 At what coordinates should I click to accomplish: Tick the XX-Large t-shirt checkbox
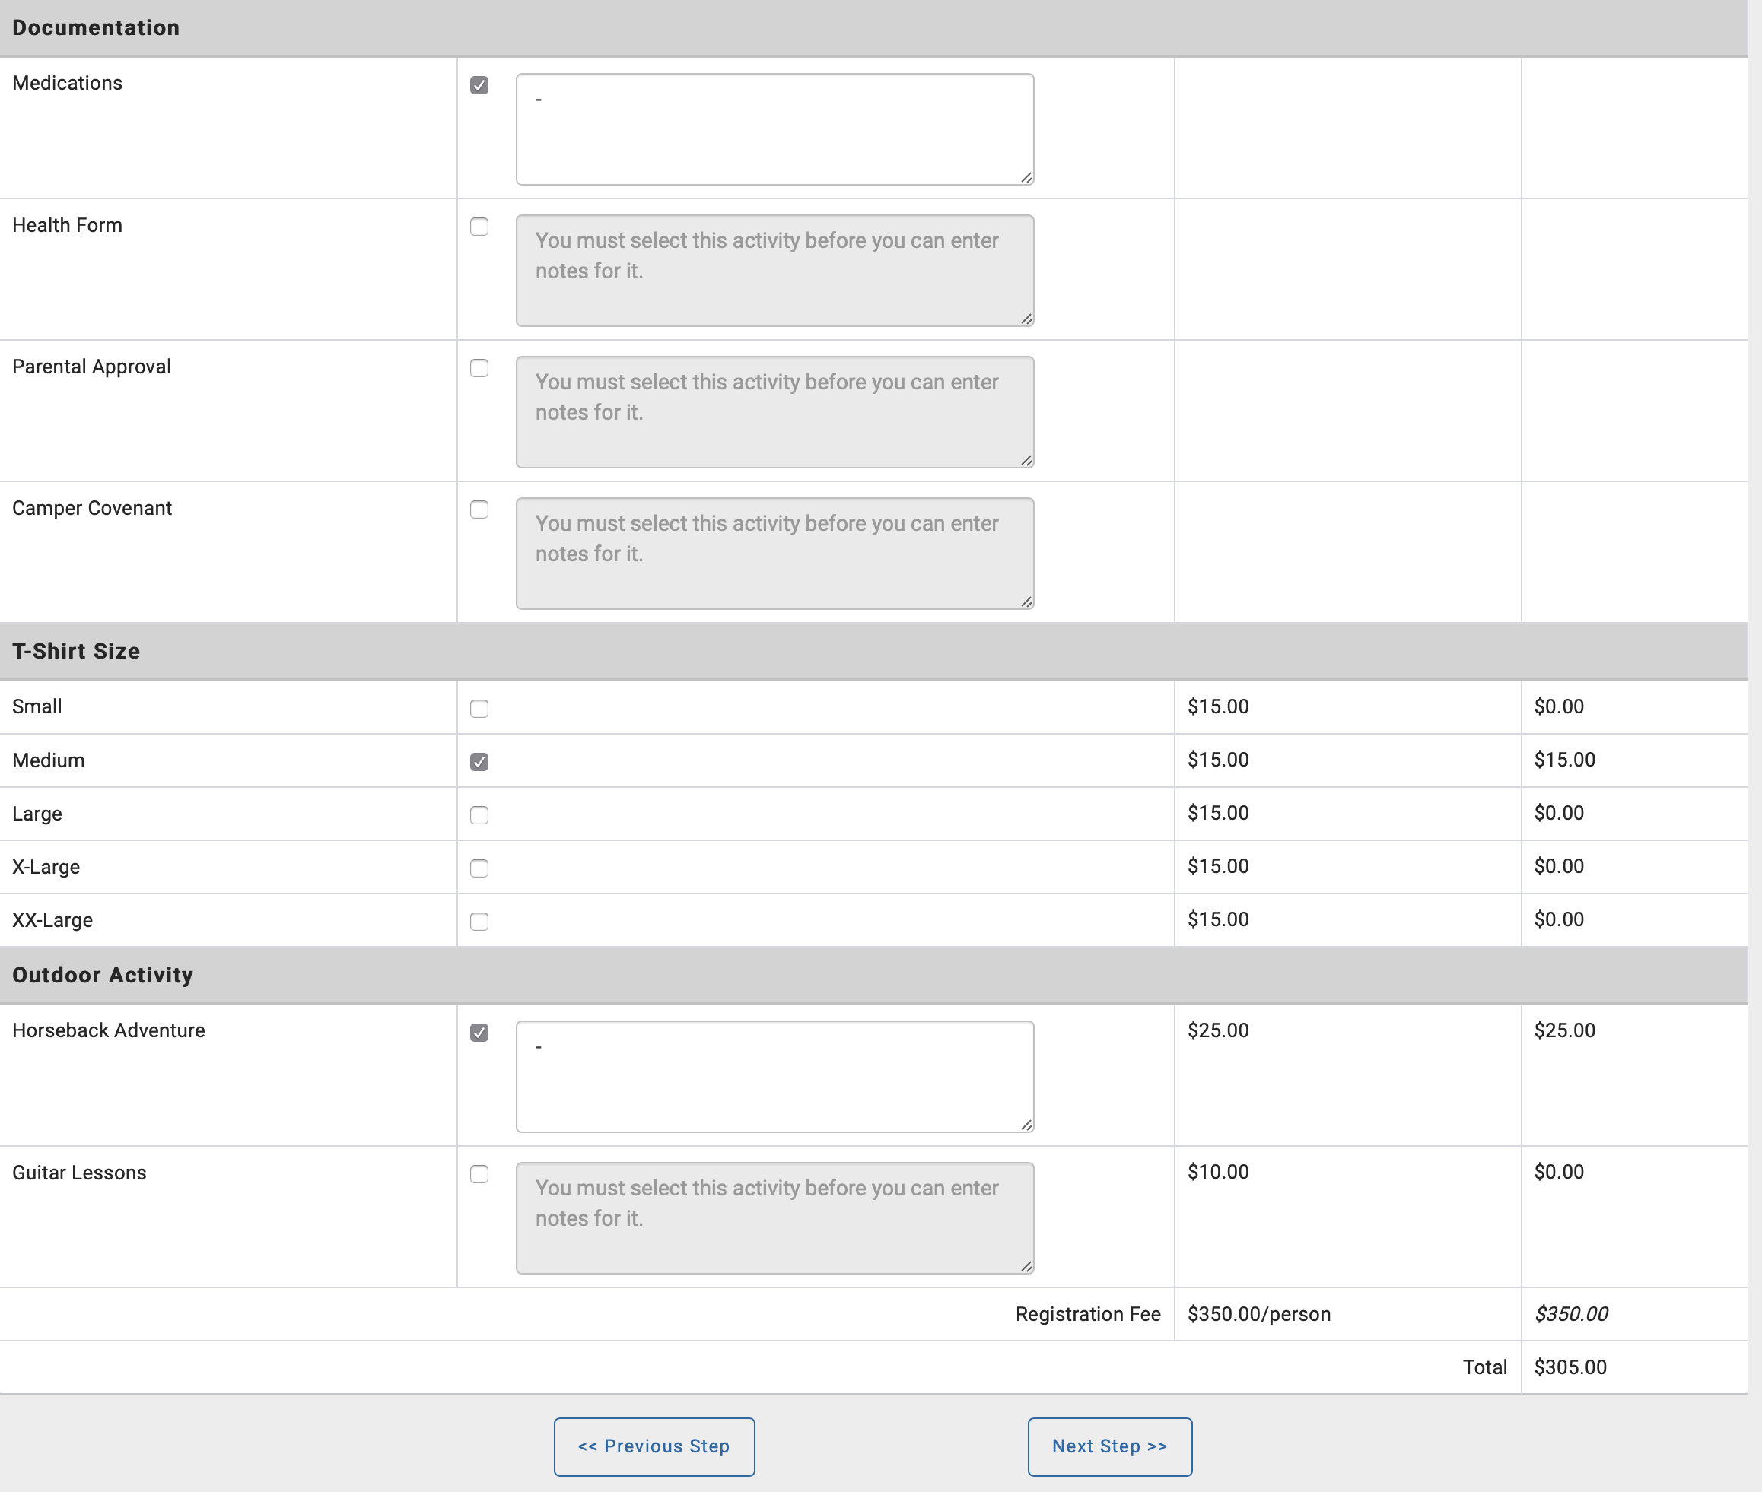click(x=479, y=922)
